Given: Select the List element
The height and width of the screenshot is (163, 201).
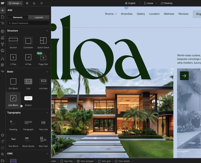Looking at the screenshot, I should click(x=28, y=83).
